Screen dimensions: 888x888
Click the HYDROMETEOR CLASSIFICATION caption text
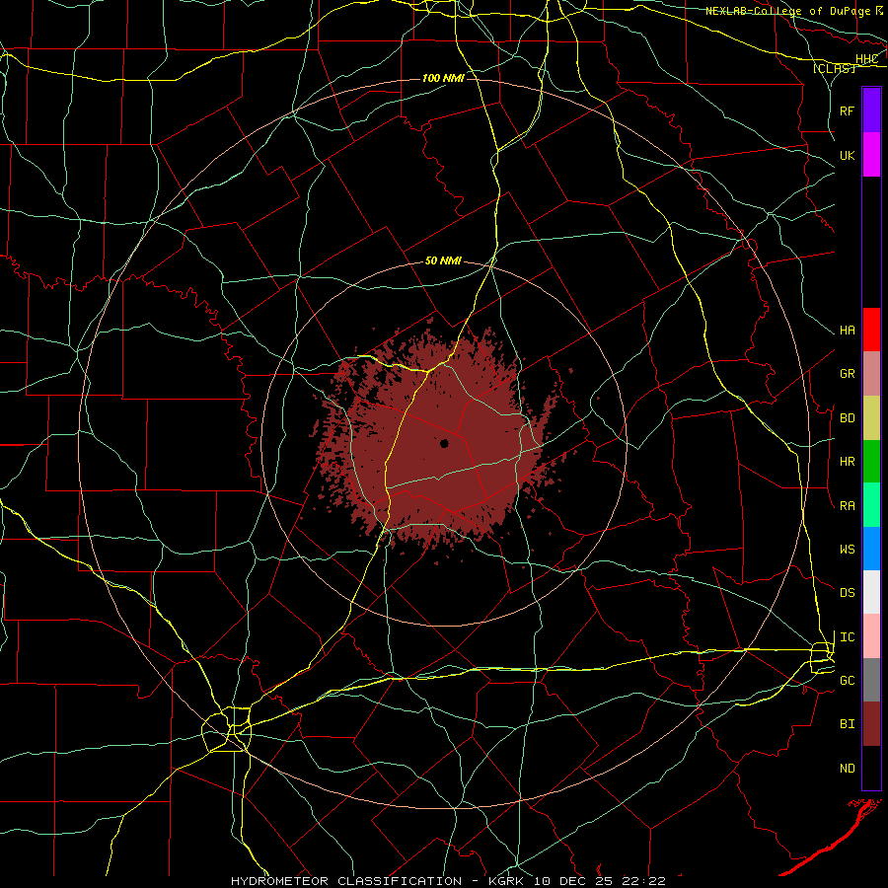click(346, 881)
